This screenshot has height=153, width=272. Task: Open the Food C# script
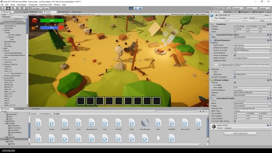coord(132,123)
